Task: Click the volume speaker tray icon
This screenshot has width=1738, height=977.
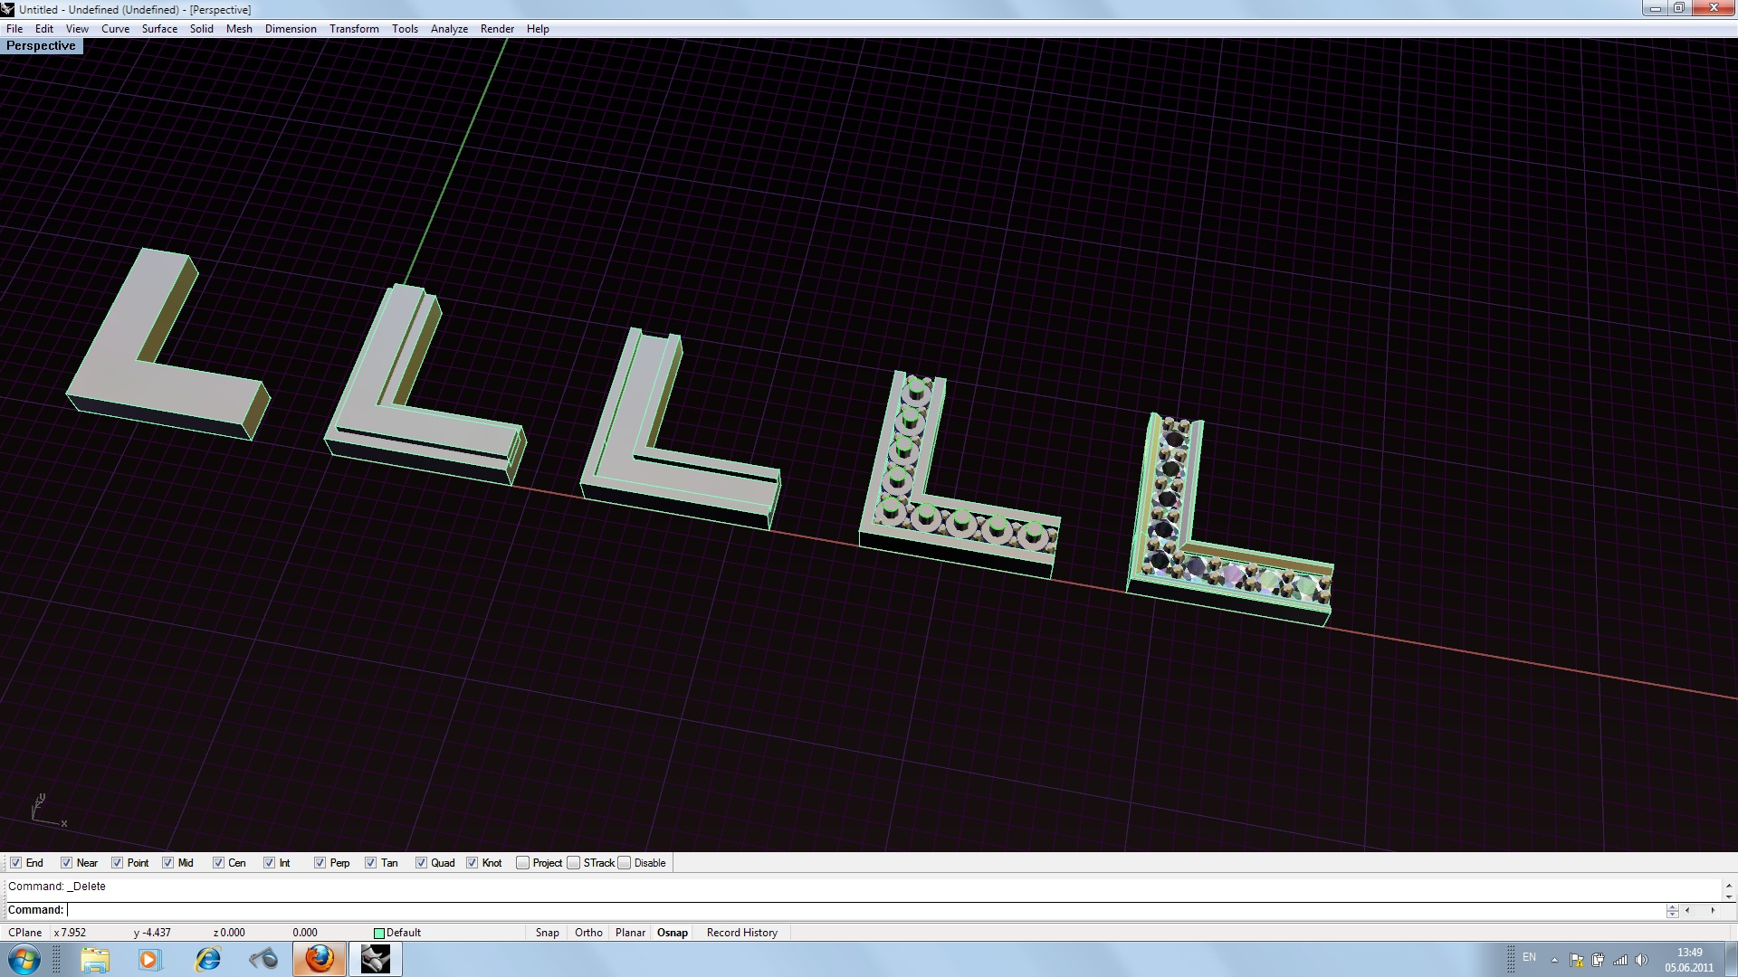Action: 1641,960
